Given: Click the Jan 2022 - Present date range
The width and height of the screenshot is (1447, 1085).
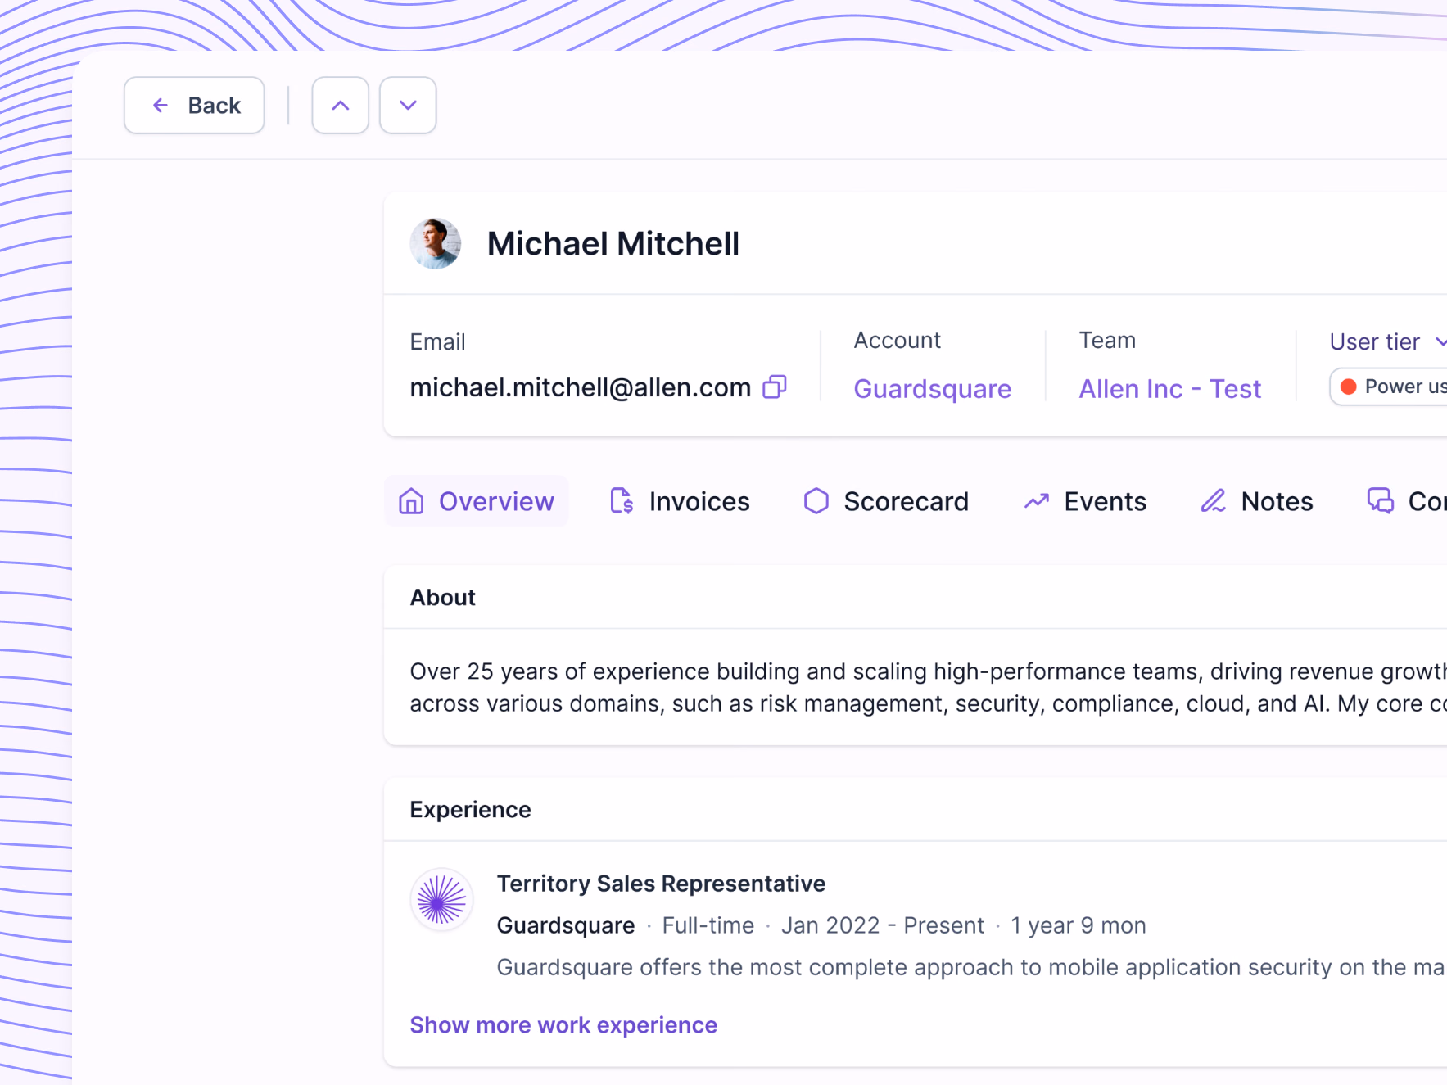Looking at the screenshot, I should pos(883,925).
